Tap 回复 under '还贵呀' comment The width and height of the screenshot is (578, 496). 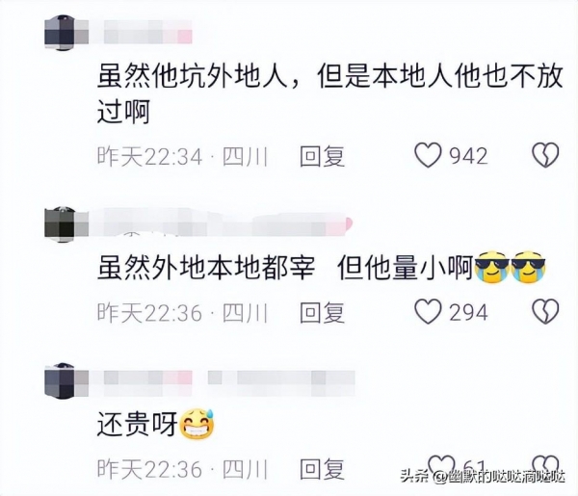[x=322, y=469]
